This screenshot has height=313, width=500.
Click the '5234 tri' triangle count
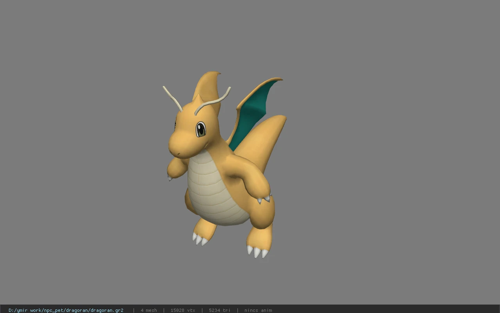click(220, 310)
